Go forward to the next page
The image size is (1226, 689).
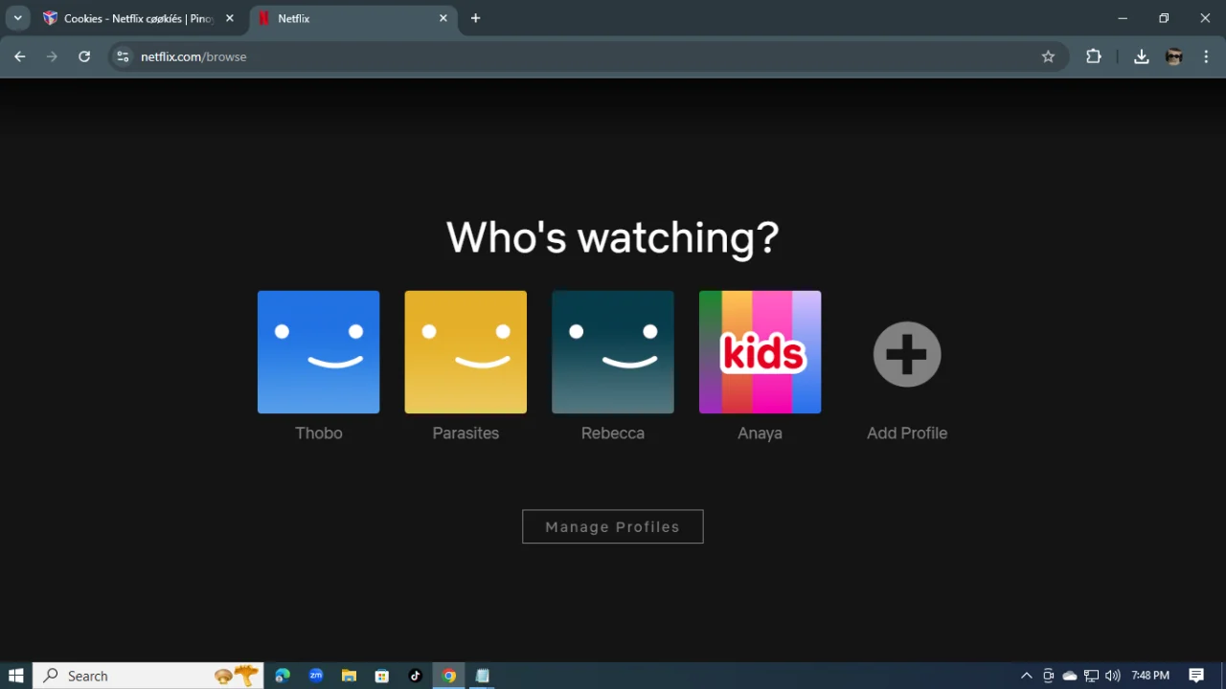pyautogui.click(x=52, y=56)
